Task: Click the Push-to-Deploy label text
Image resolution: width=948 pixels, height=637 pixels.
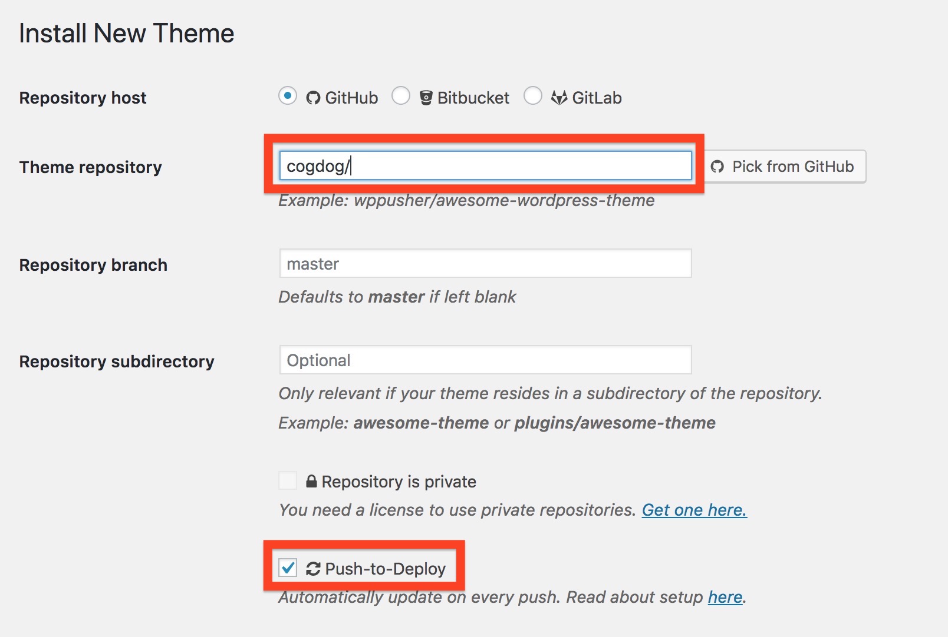Action: [x=385, y=569]
